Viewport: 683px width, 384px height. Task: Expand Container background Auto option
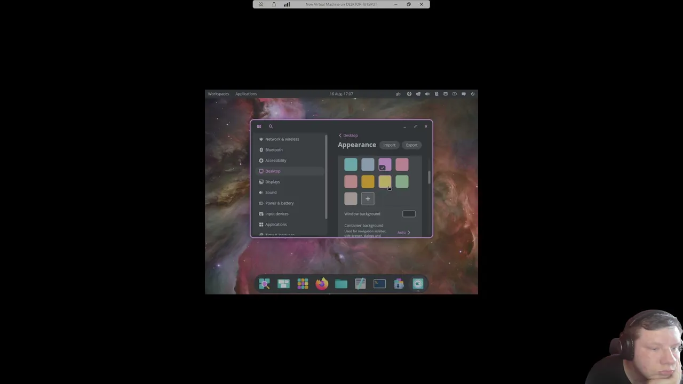coord(404,233)
